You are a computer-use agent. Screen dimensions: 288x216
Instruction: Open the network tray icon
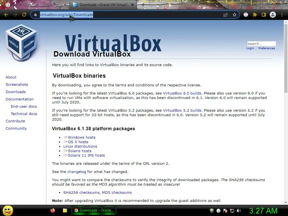[x=232, y=211]
